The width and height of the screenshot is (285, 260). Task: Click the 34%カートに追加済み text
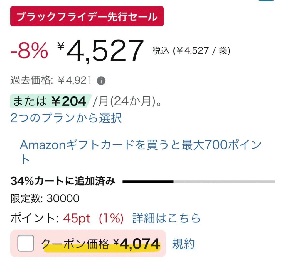(x=63, y=181)
